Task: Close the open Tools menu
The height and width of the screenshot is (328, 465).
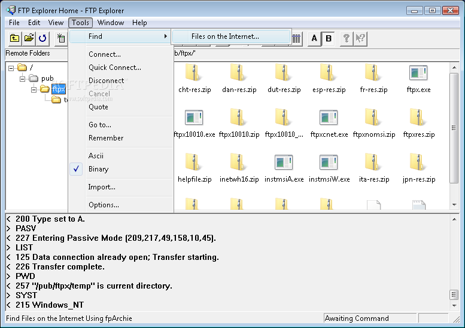Action: pyautogui.click(x=80, y=23)
